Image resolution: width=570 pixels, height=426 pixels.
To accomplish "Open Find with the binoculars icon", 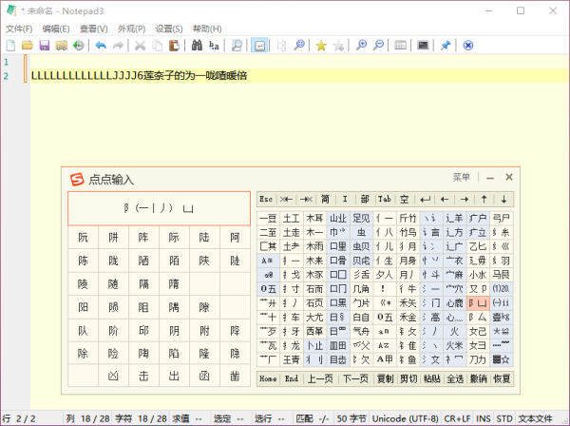I will coord(197,46).
